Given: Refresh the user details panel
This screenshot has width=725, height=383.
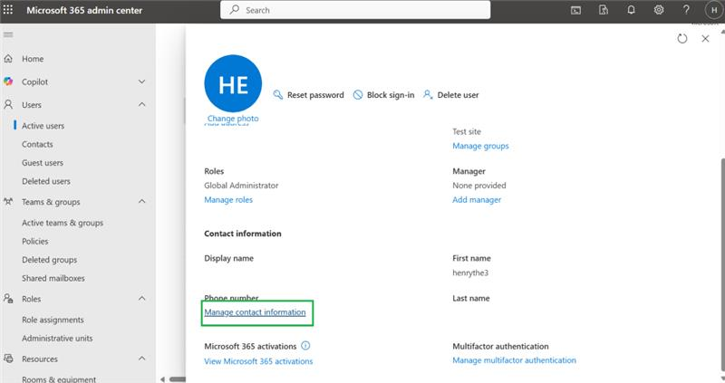Looking at the screenshot, I should tap(682, 39).
